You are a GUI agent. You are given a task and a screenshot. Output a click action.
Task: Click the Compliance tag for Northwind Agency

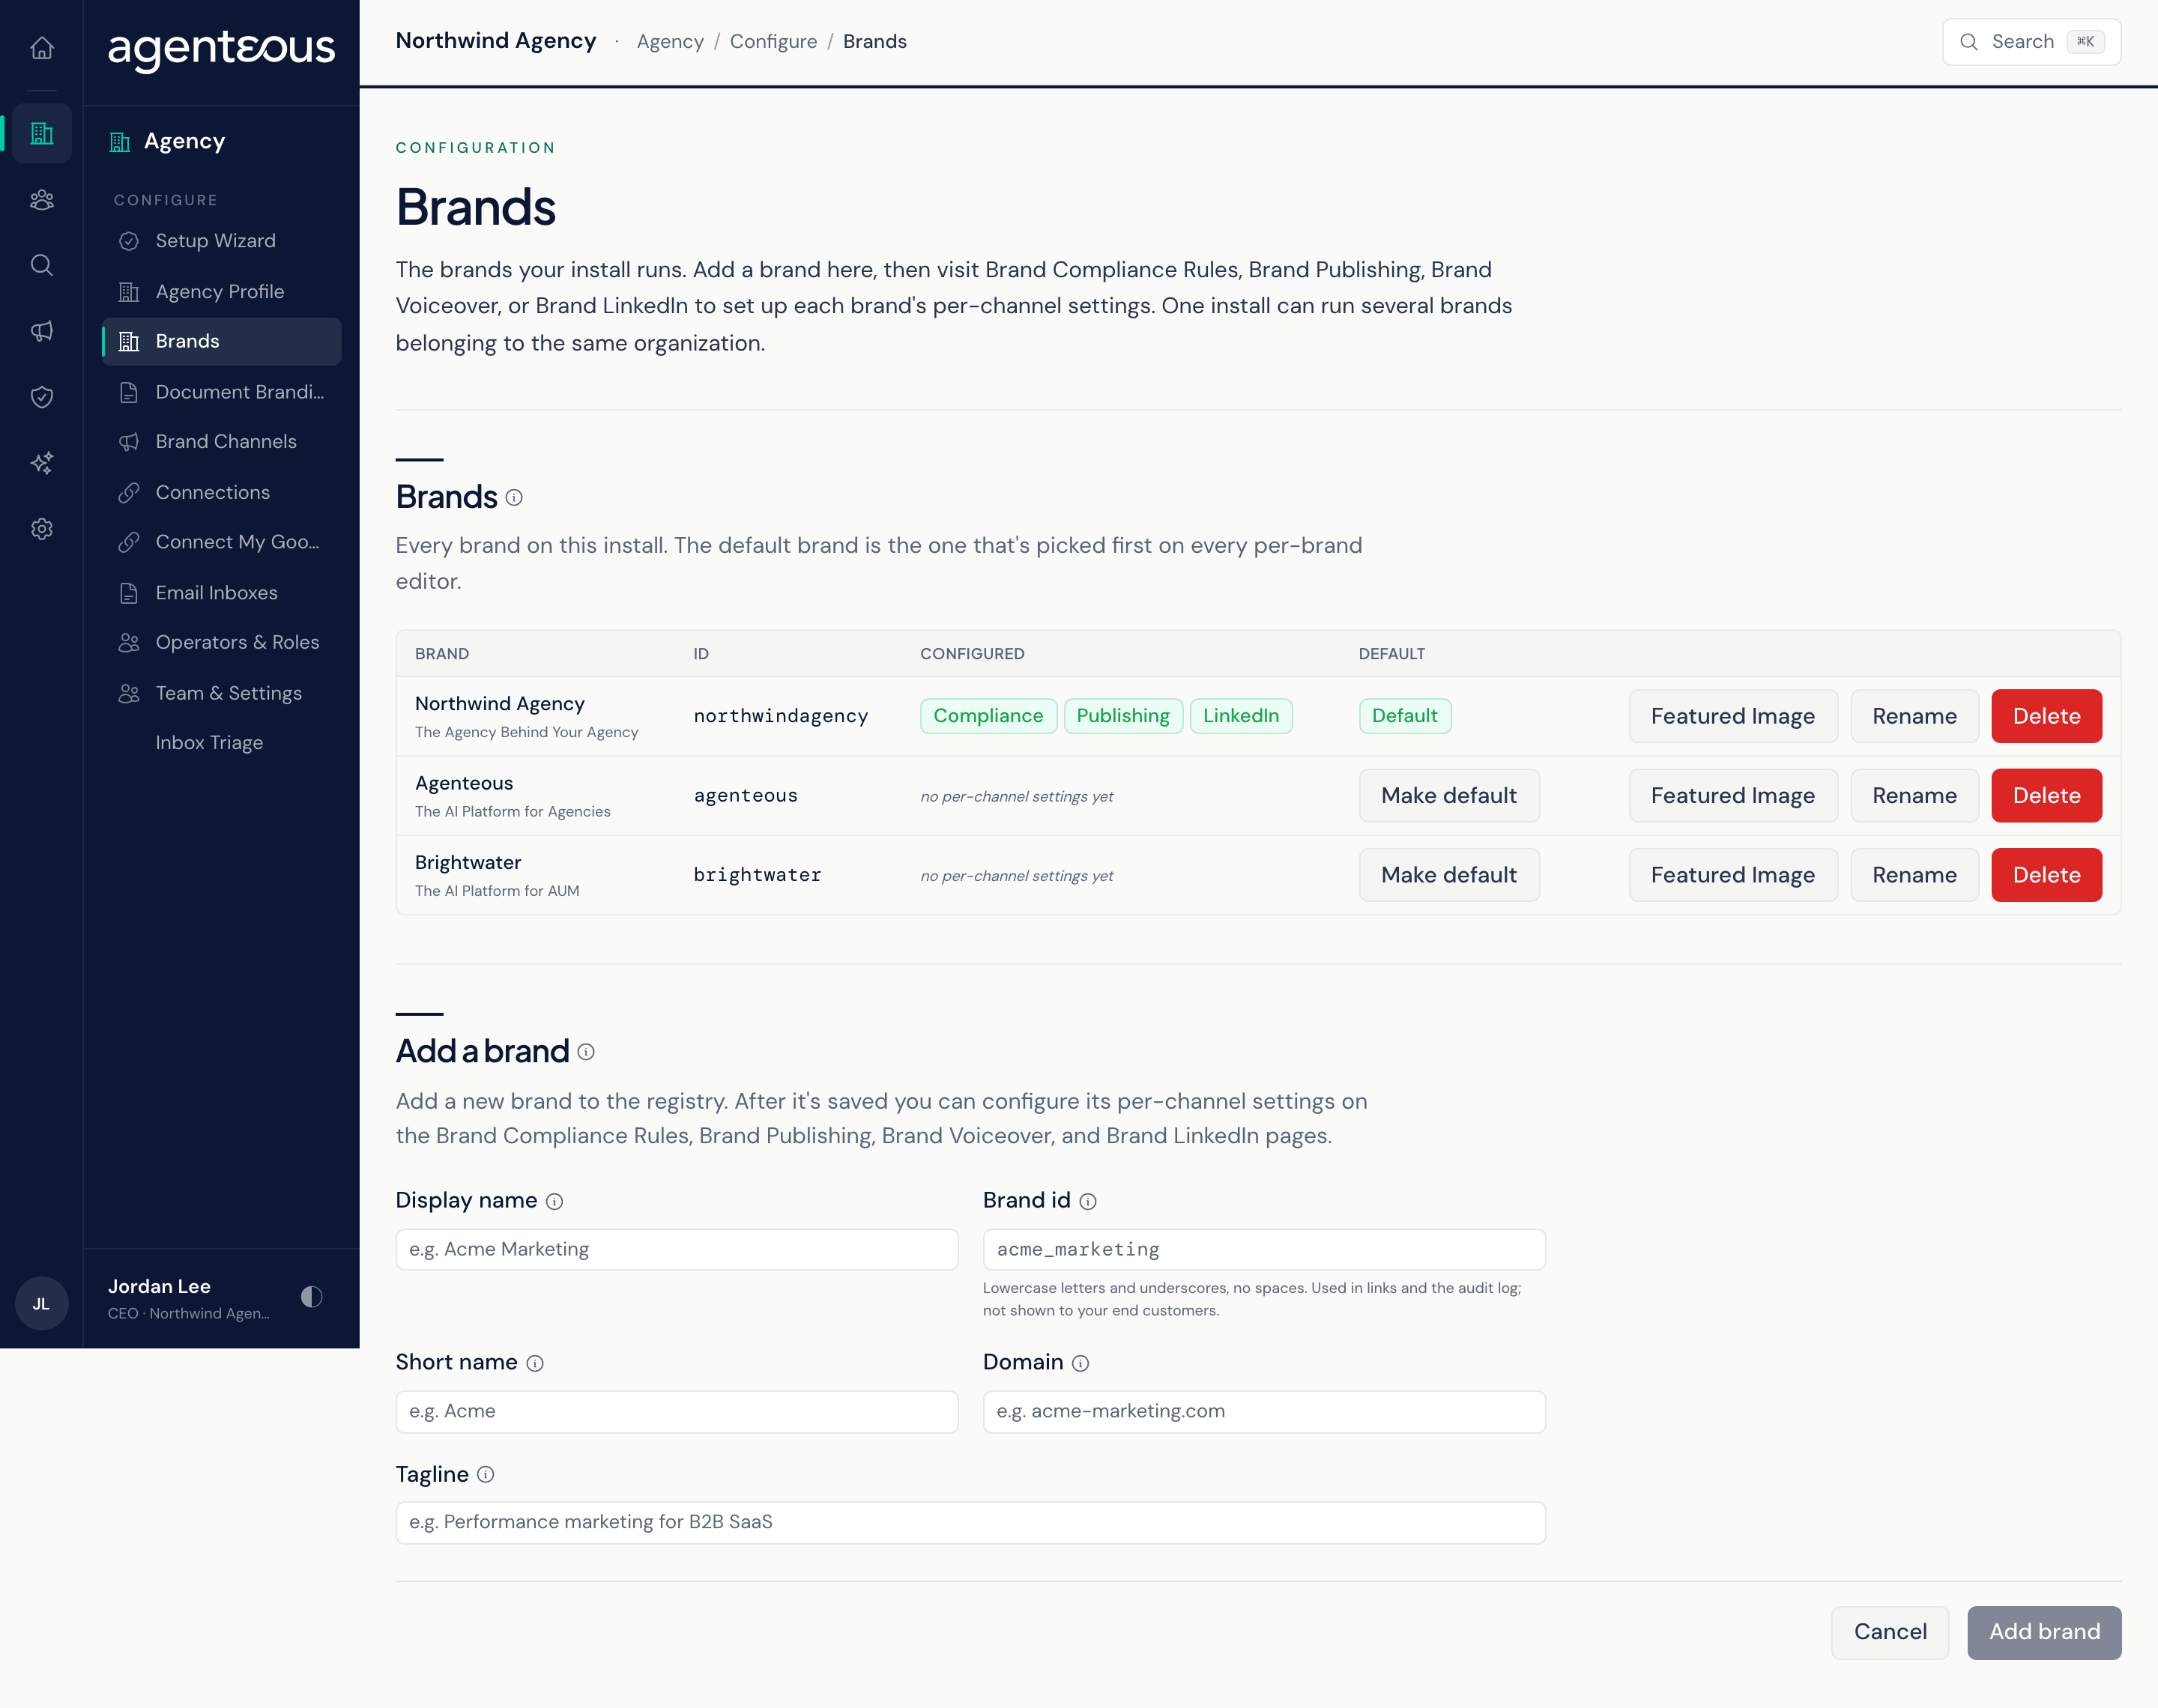click(988, 716)
